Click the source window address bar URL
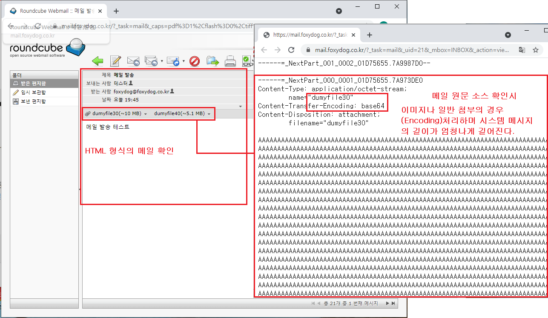 point(412,50)
